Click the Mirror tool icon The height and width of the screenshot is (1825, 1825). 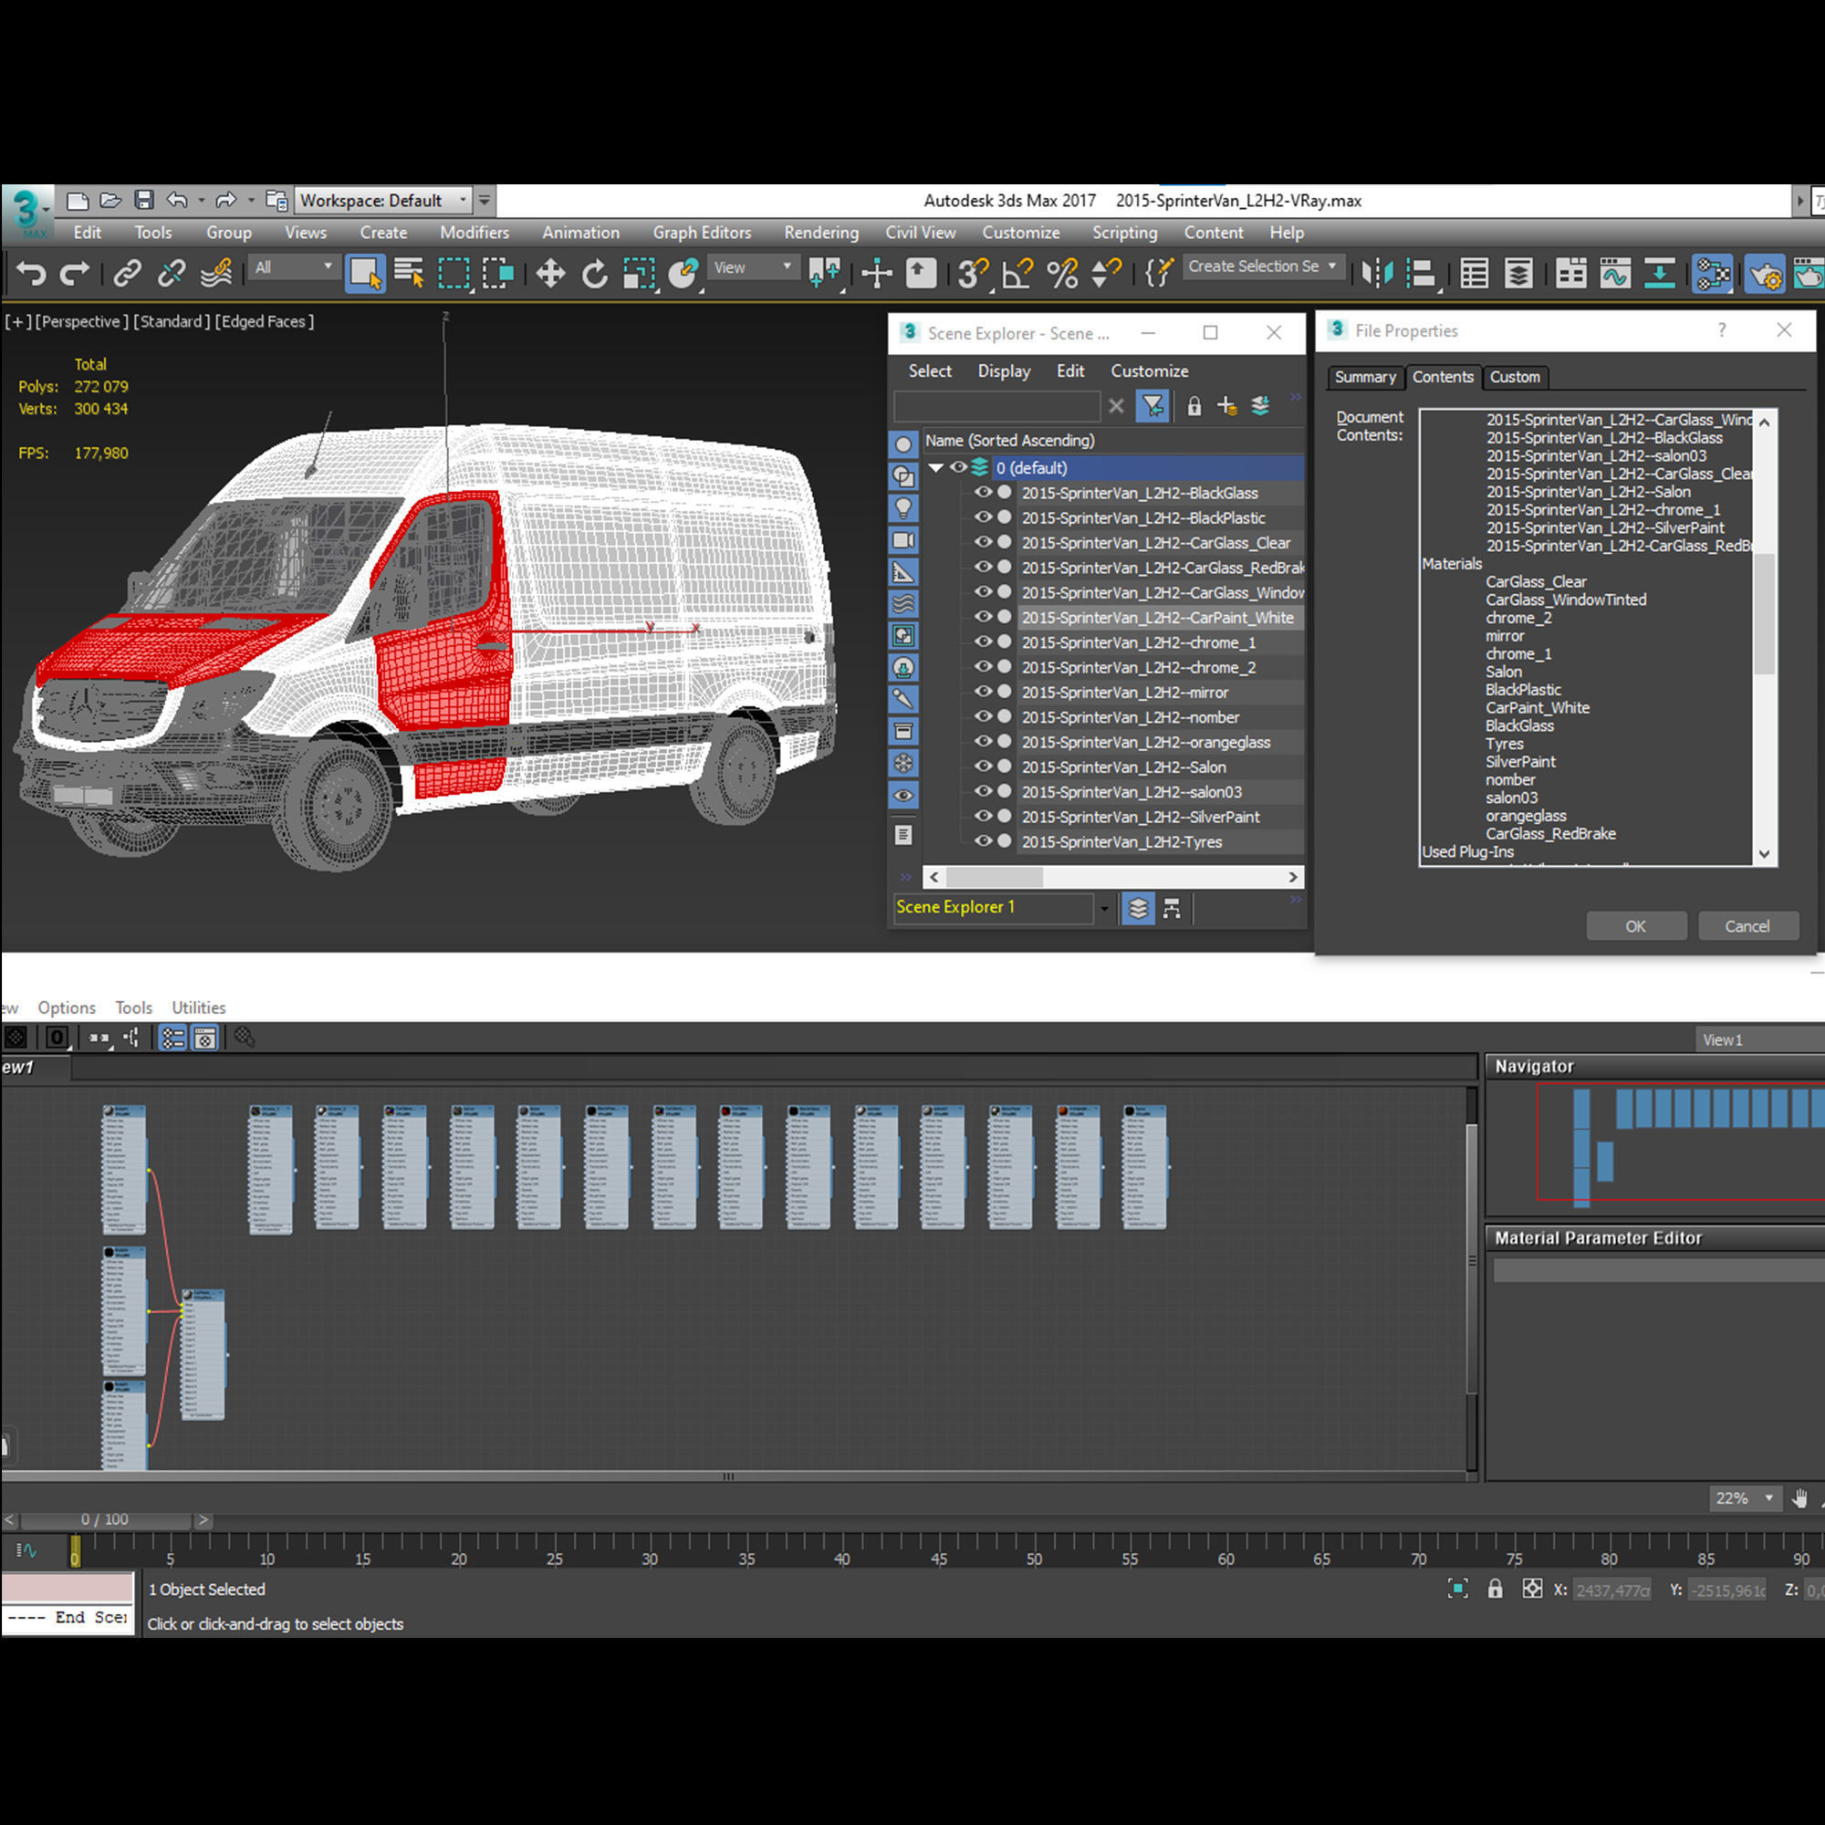1377,274
